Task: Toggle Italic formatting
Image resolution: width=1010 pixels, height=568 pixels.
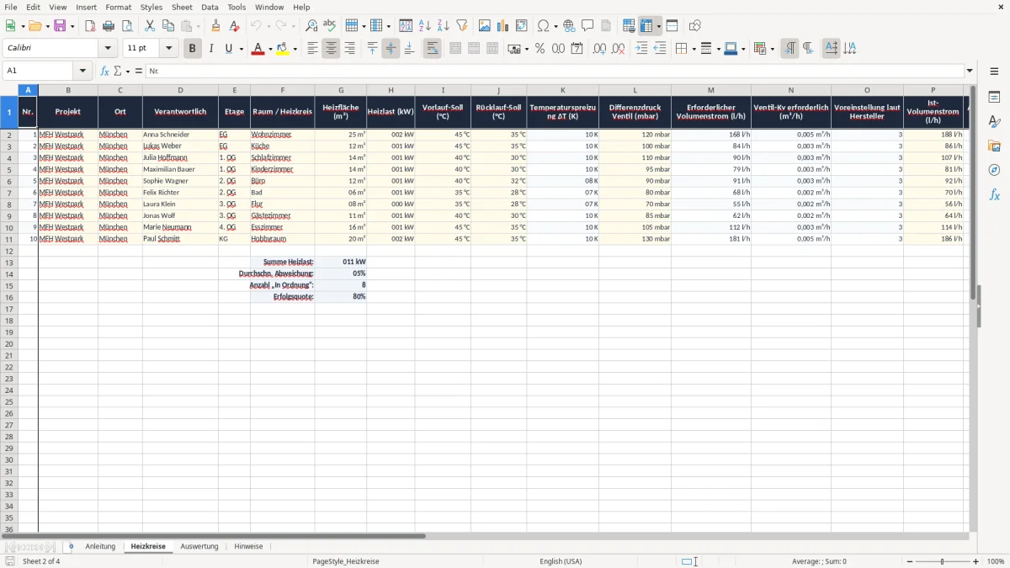Action: point(210,49)
